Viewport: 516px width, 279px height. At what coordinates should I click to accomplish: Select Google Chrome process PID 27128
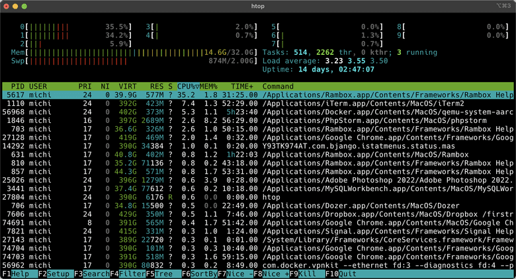(x=258, y=138)
